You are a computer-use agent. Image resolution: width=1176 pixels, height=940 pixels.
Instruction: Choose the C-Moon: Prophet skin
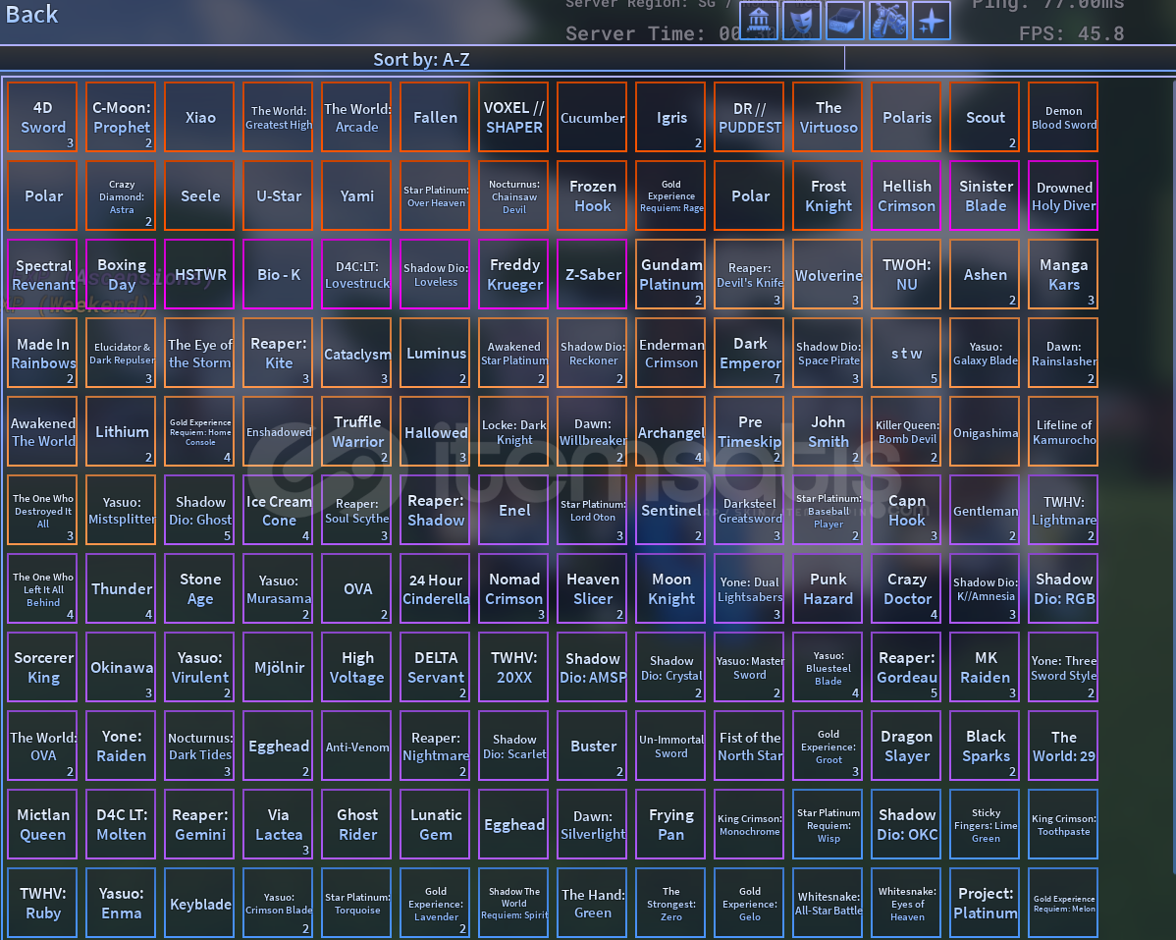[121, 117]
